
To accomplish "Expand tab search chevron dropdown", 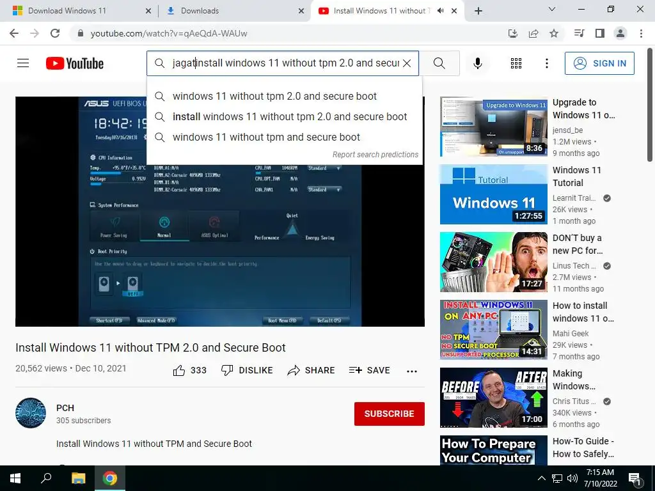I will [552, 9].
